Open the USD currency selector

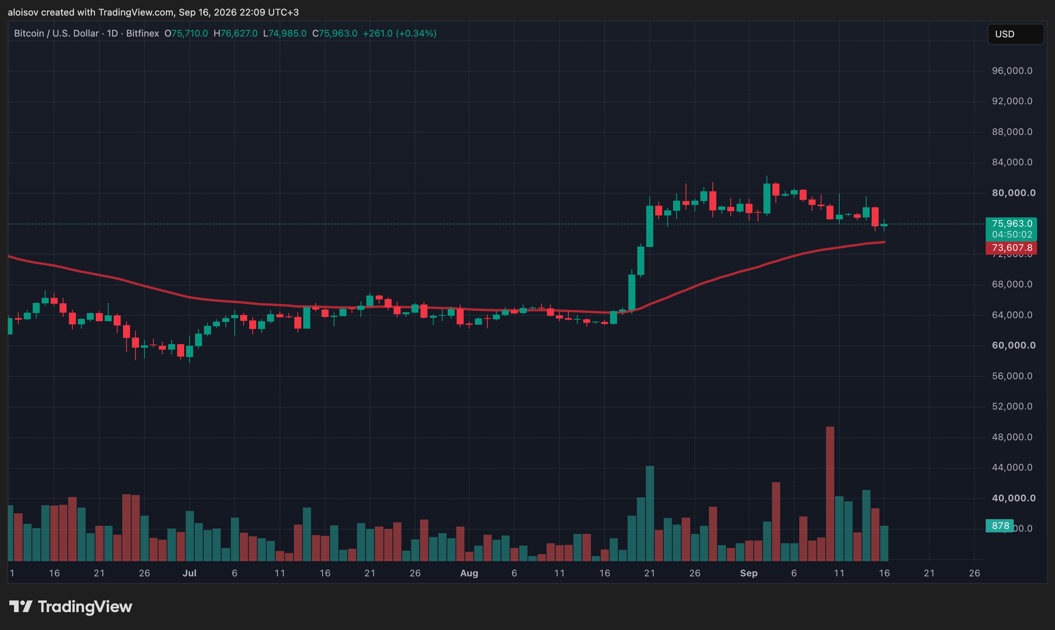coord(1015,34)
